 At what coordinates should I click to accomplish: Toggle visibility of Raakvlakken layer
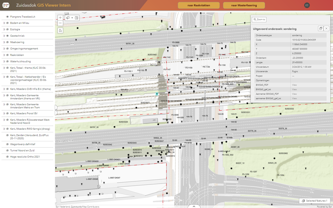(x=7, y=55)
